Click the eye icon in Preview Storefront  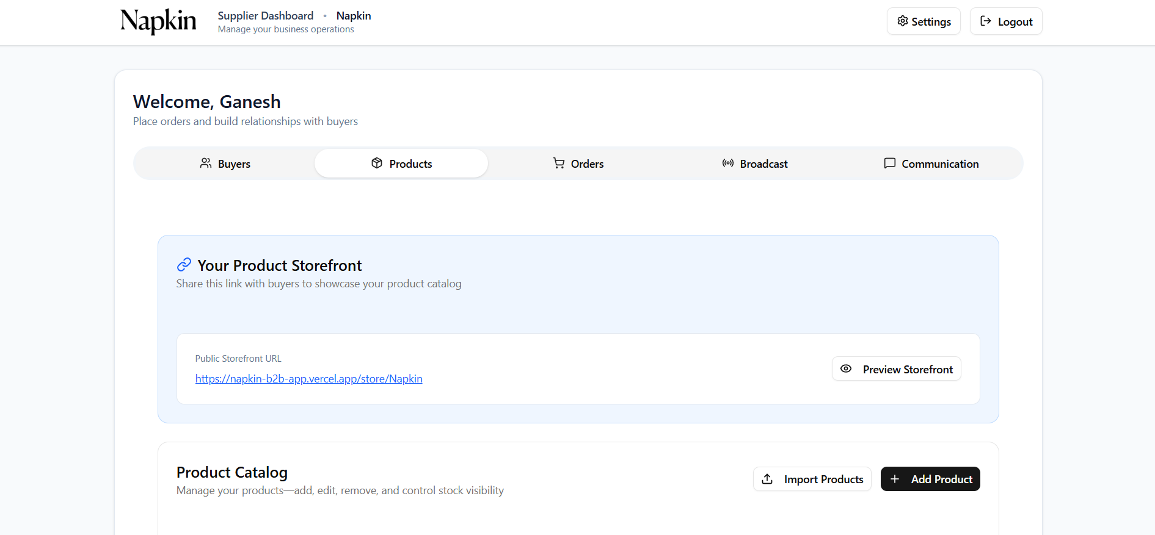coord(846,369)
